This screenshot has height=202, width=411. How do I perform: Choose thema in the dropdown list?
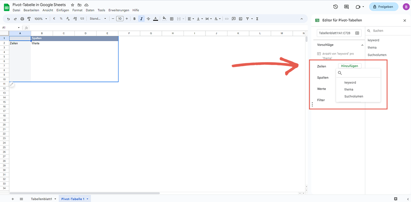(x=349, y=90)
